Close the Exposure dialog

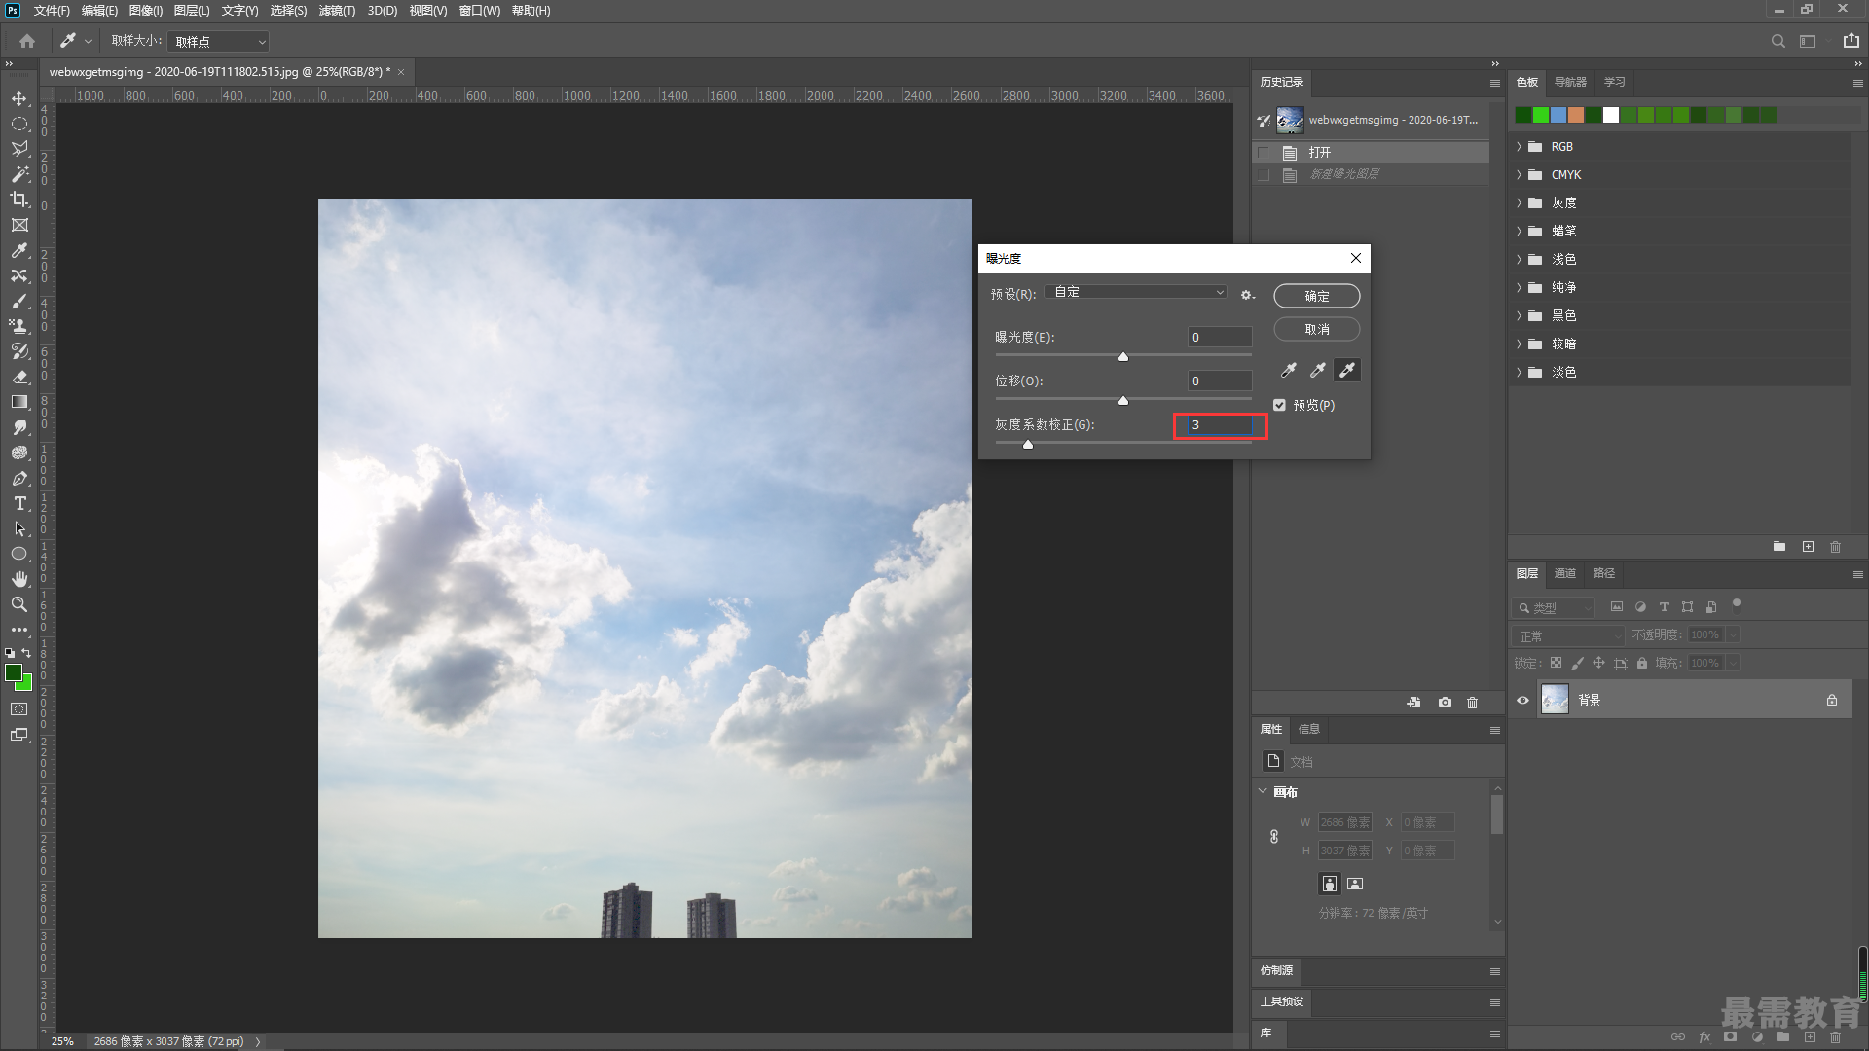1355,258
